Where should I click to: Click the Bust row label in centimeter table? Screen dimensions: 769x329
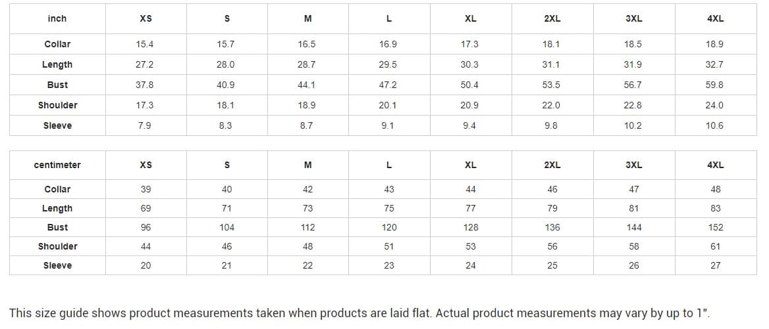pyautogui.click(x=57, y=227)
